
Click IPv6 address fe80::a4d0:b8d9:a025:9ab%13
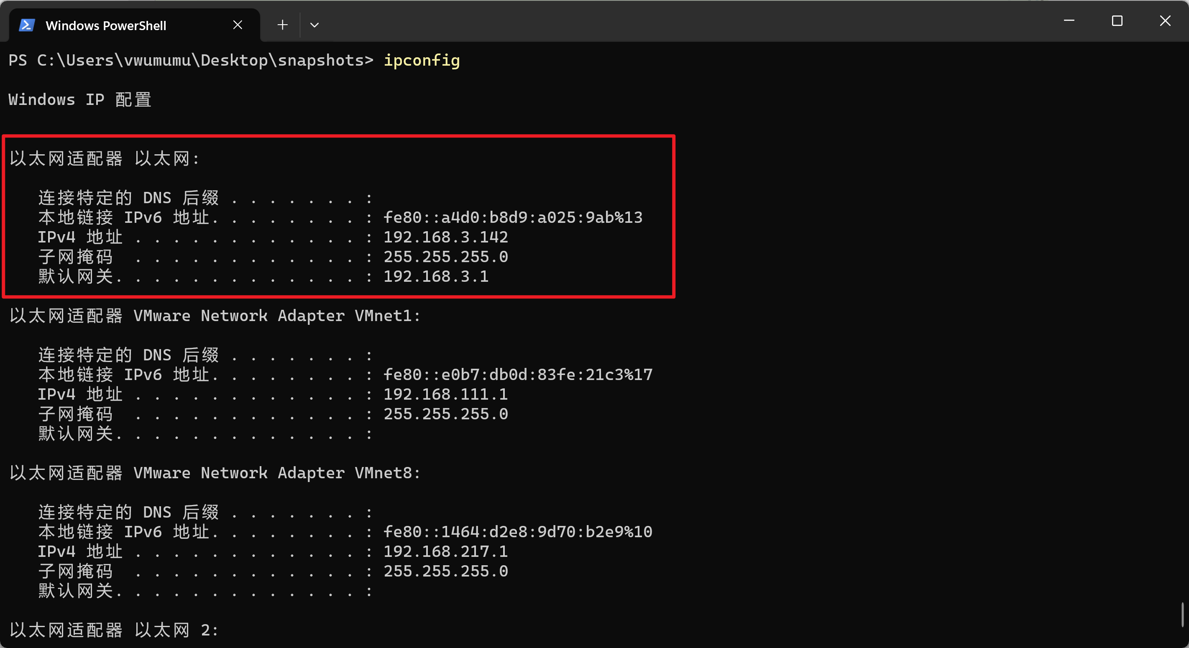click(513, 217)
